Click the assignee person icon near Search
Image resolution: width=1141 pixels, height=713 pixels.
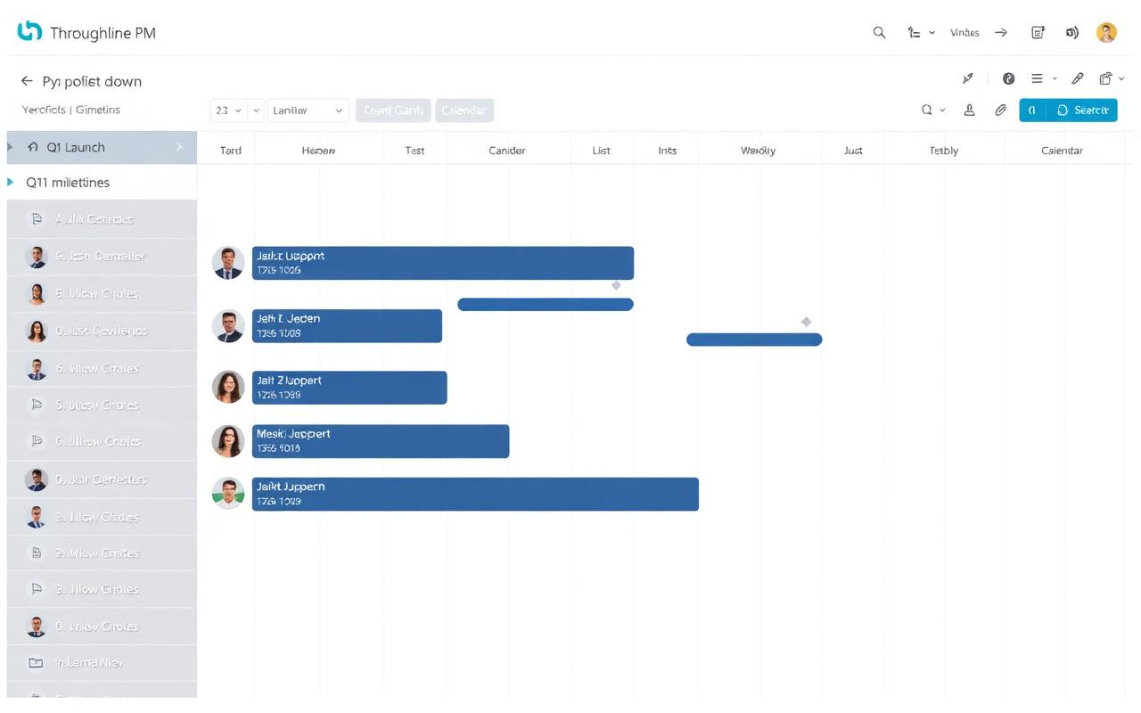[970, 110]
